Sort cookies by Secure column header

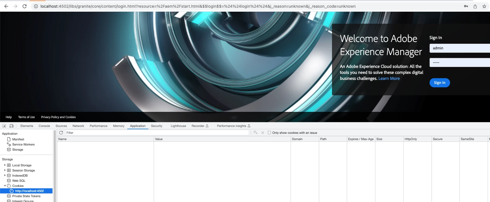point(446,139)
